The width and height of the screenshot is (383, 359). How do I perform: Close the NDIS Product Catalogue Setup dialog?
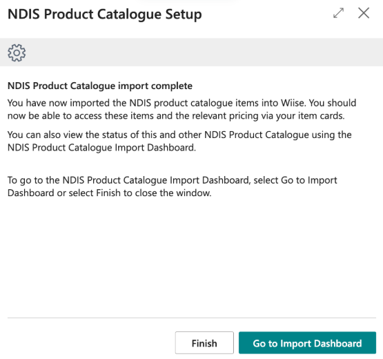[x=364, y=13]
